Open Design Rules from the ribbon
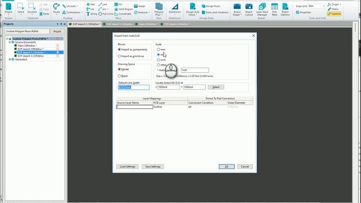 pos(211,6)
